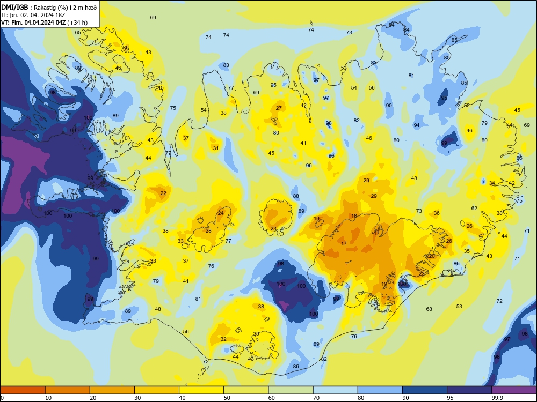Click the legend tick label '30'

(137, 398)
